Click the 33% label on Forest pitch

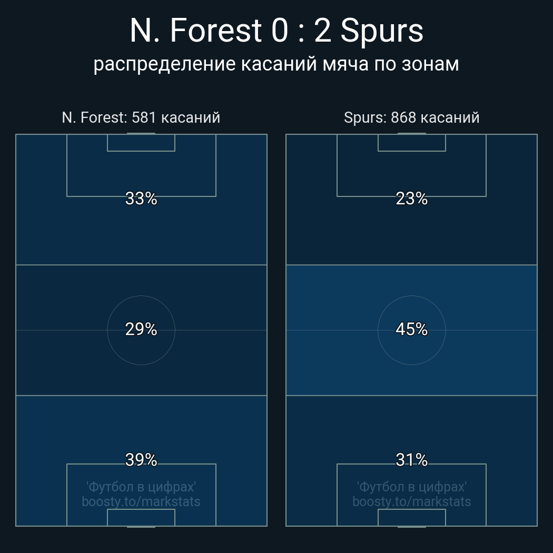141,198
